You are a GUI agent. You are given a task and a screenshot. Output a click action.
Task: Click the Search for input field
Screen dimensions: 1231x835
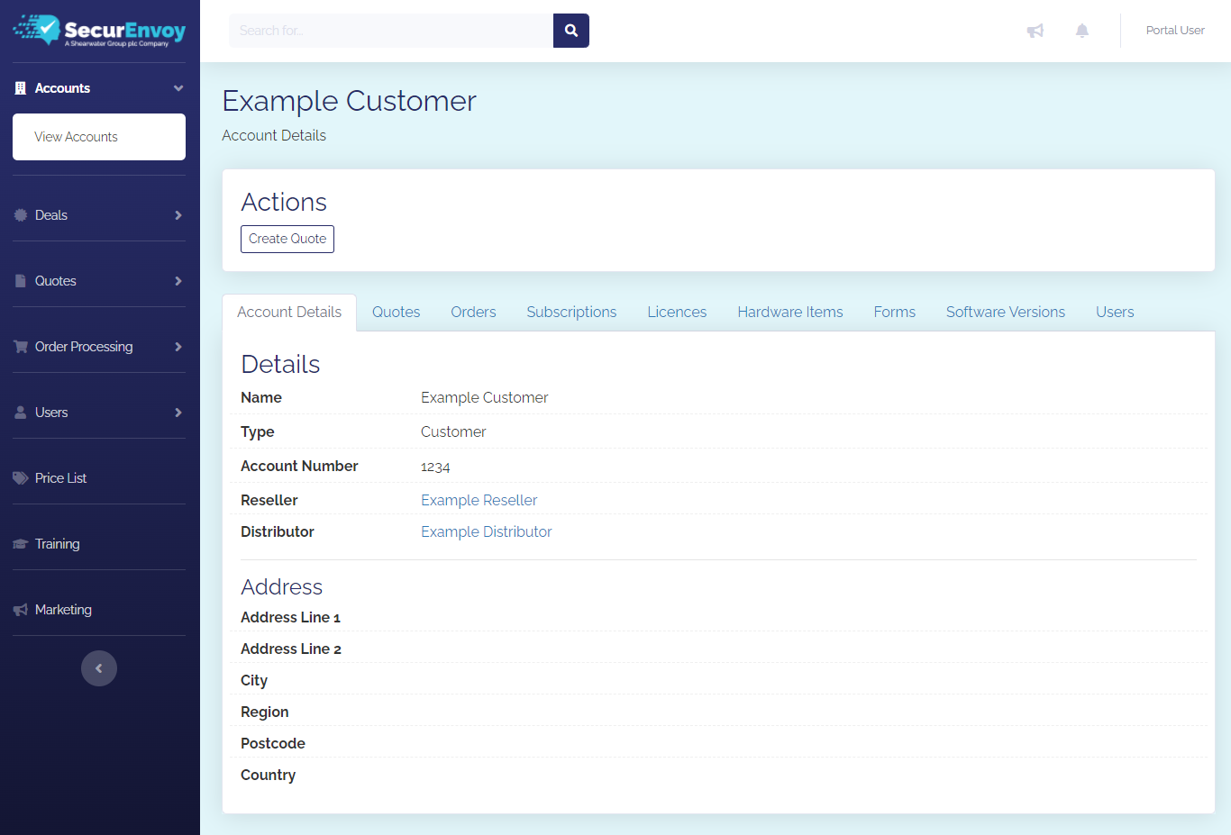click(x=391, y=31)
